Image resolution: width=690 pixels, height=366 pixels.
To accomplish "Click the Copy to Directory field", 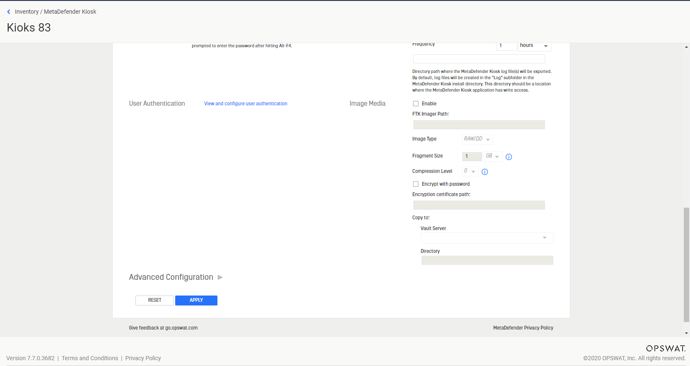I will pyautogui.click(x=487, y=260).
